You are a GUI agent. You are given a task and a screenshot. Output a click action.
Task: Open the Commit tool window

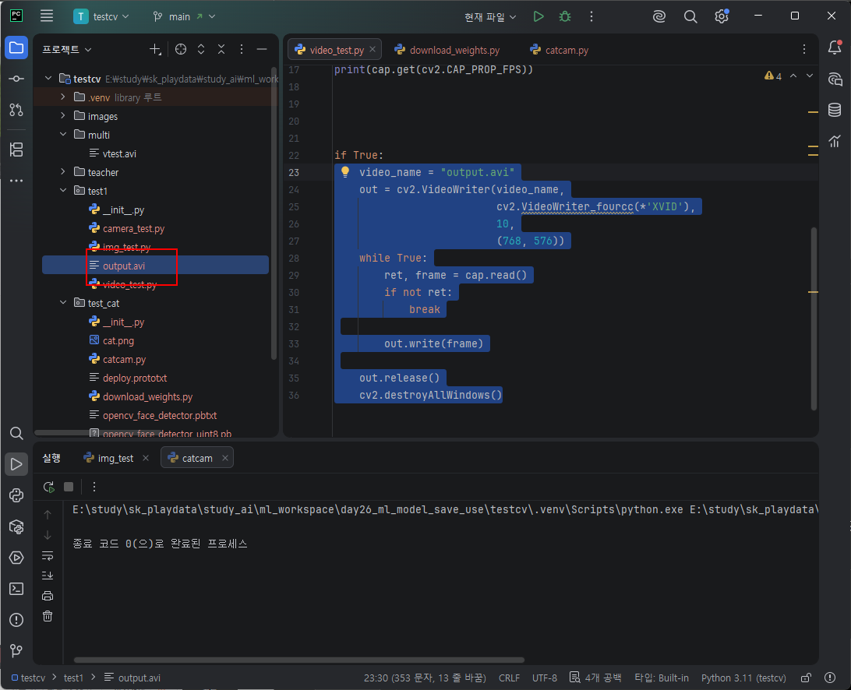(x=16, y=79)
